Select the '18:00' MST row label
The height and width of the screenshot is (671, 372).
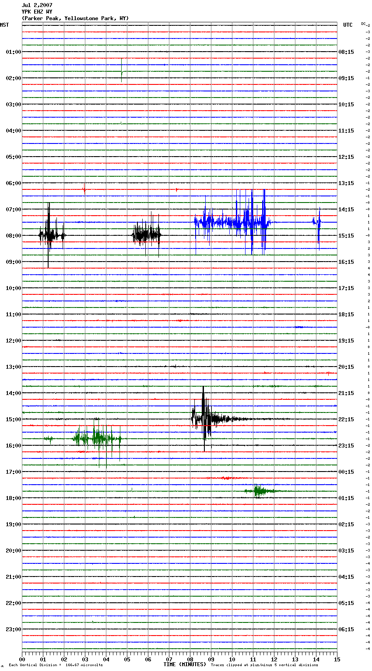click(x=14, y=498)
